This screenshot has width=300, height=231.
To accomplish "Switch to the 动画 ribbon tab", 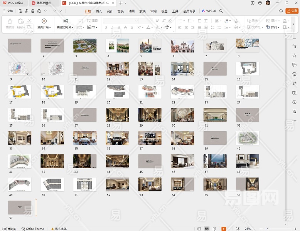I will 131,11.
